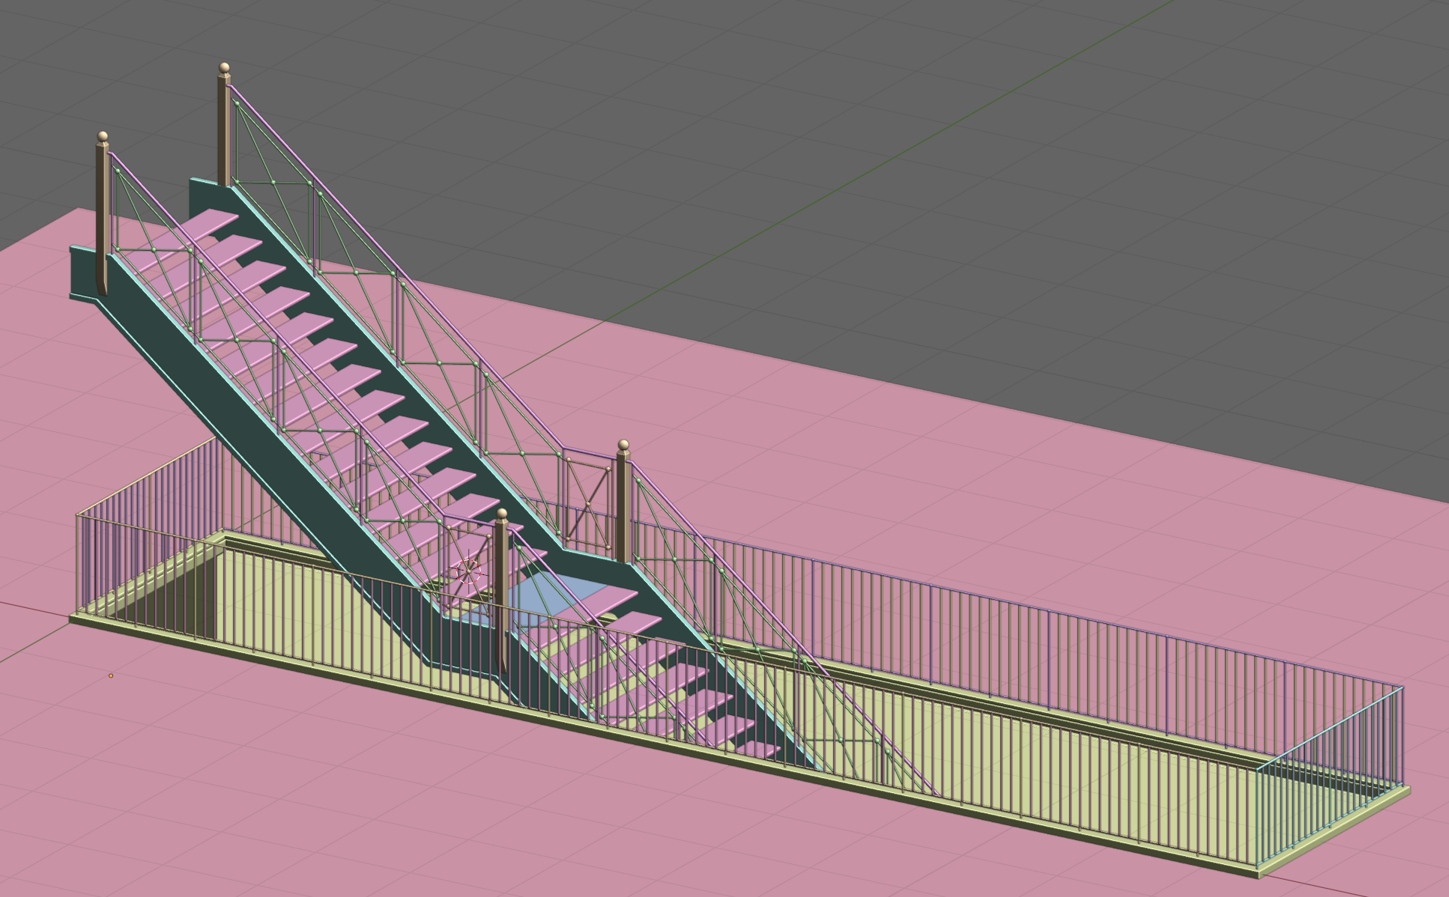
Task: Click the red-white 3D cursor
Action: click(469, 573)
